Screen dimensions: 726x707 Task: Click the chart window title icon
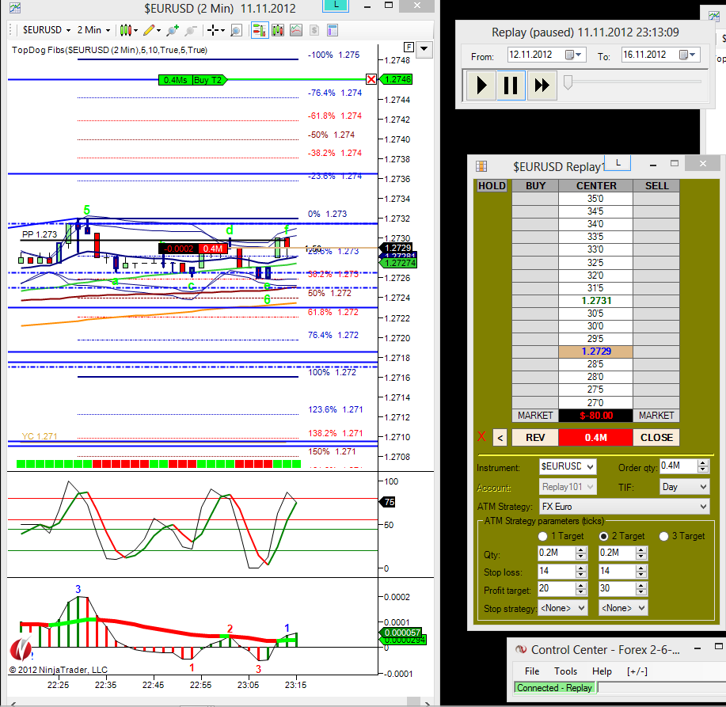[x=15, y=8]
